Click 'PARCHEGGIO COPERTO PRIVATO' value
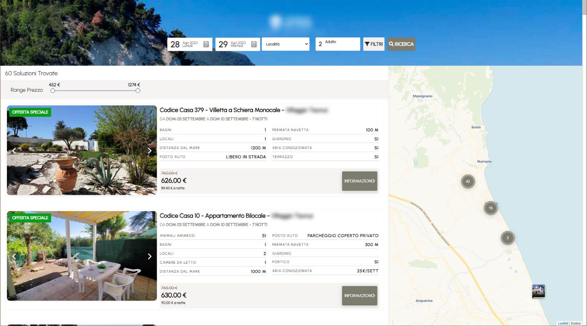The width and height of the screenshot is (587, 326). (x=343, y=236)
